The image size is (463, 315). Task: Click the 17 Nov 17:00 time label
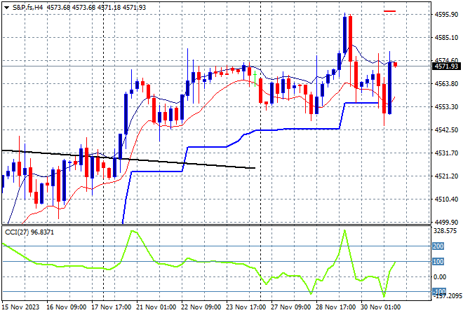[112, 307]
